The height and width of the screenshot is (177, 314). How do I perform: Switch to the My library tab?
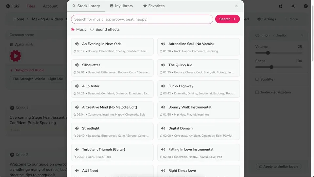(x=122, y=6)
